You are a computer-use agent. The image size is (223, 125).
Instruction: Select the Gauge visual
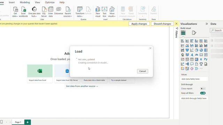pyautogui.click(x=197, y=55)
